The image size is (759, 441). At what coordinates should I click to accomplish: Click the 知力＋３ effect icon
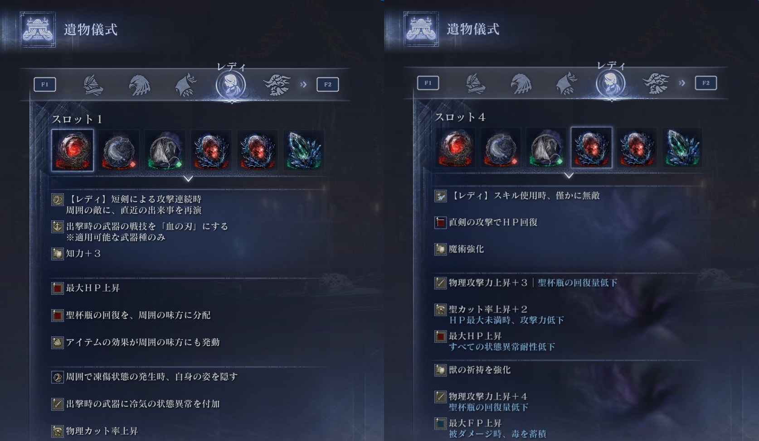[58, 254]
